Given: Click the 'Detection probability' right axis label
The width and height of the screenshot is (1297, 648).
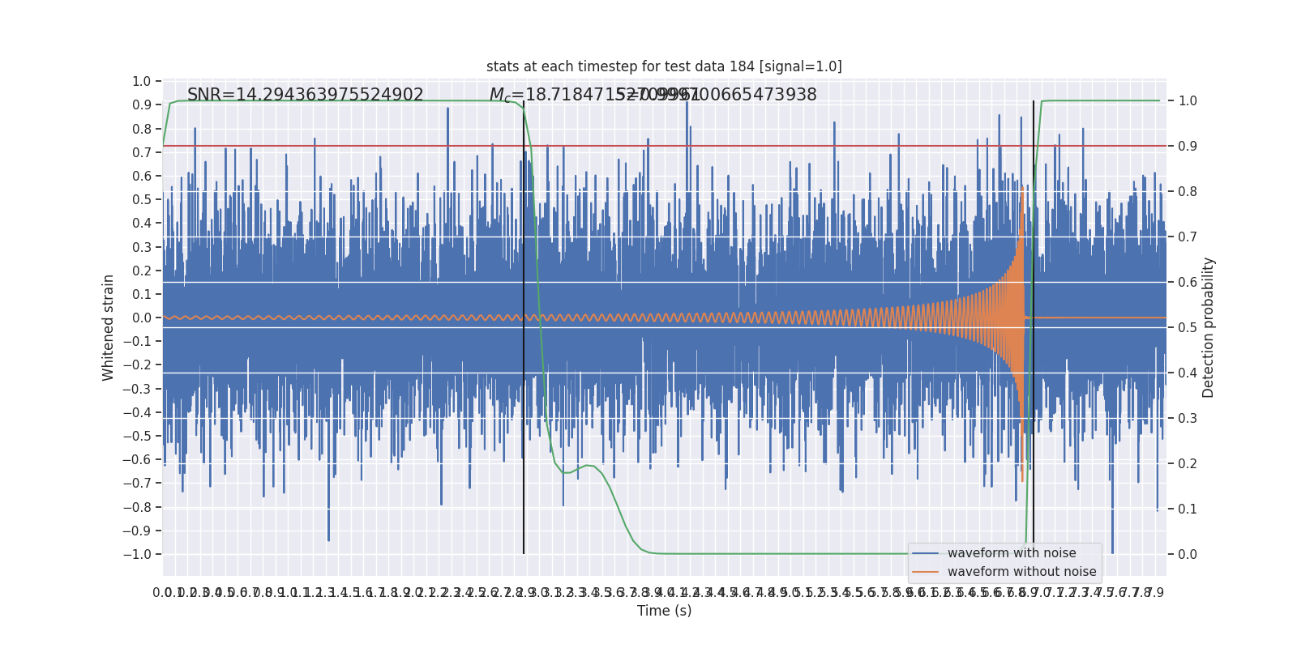Looking at the screenshot, I should tap(1209, 327).
